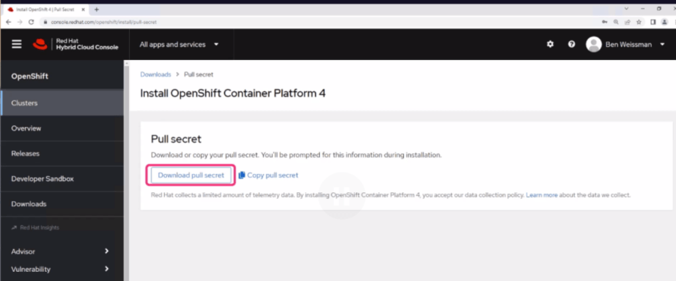676x281 pixels.
Task: Click the zoom magnifier icon in address bar
Action: point(616,22)
